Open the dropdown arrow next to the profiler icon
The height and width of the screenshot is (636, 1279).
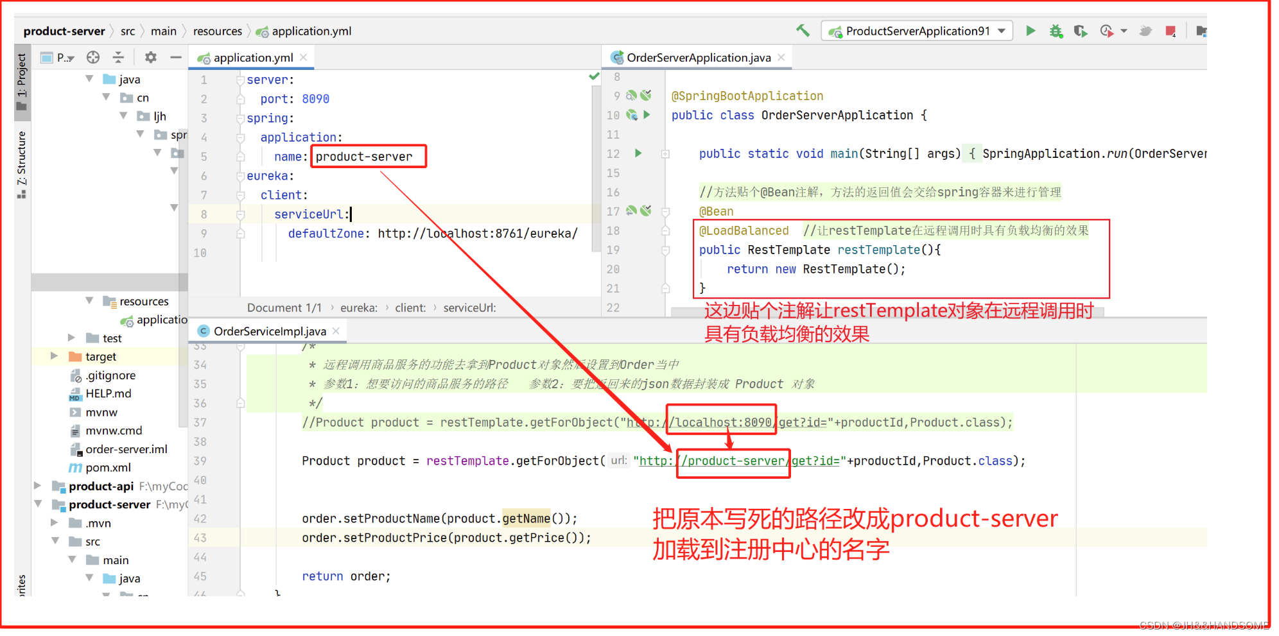pos(1124,31)
